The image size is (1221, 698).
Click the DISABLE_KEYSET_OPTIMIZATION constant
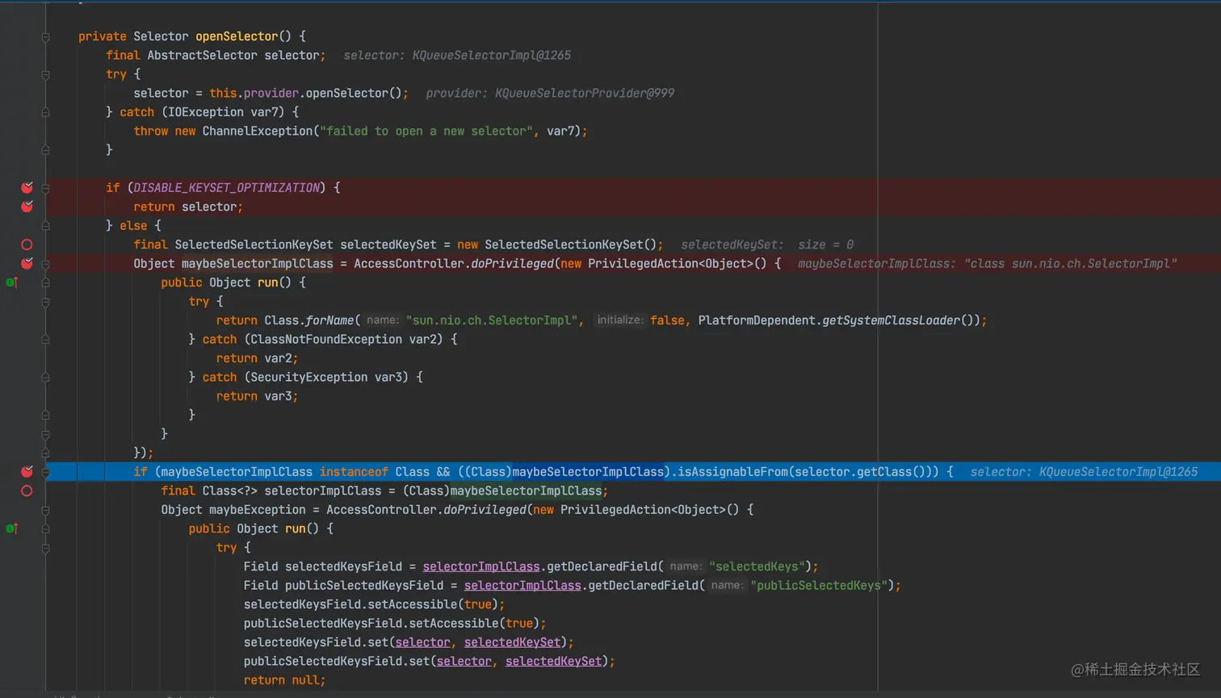(x=226, y=187)
